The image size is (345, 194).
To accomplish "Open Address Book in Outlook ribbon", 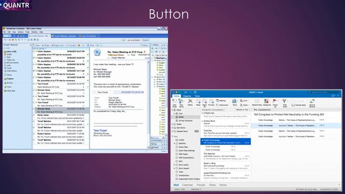I will (x=299, y=105).
